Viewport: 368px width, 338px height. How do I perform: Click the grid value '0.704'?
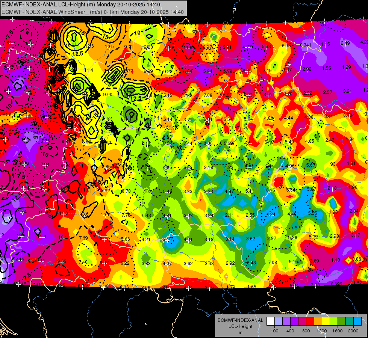[x=349, y=115]
